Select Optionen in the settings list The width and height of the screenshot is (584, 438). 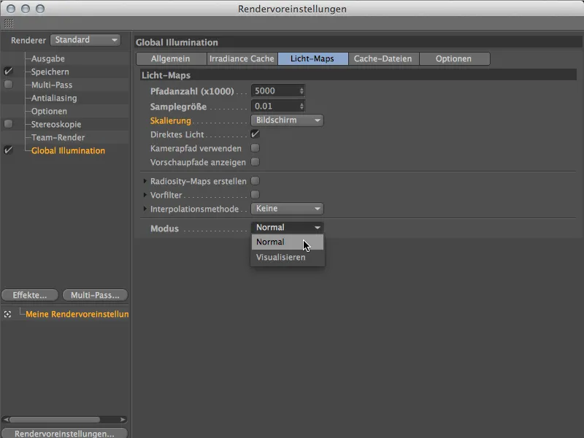49,111
